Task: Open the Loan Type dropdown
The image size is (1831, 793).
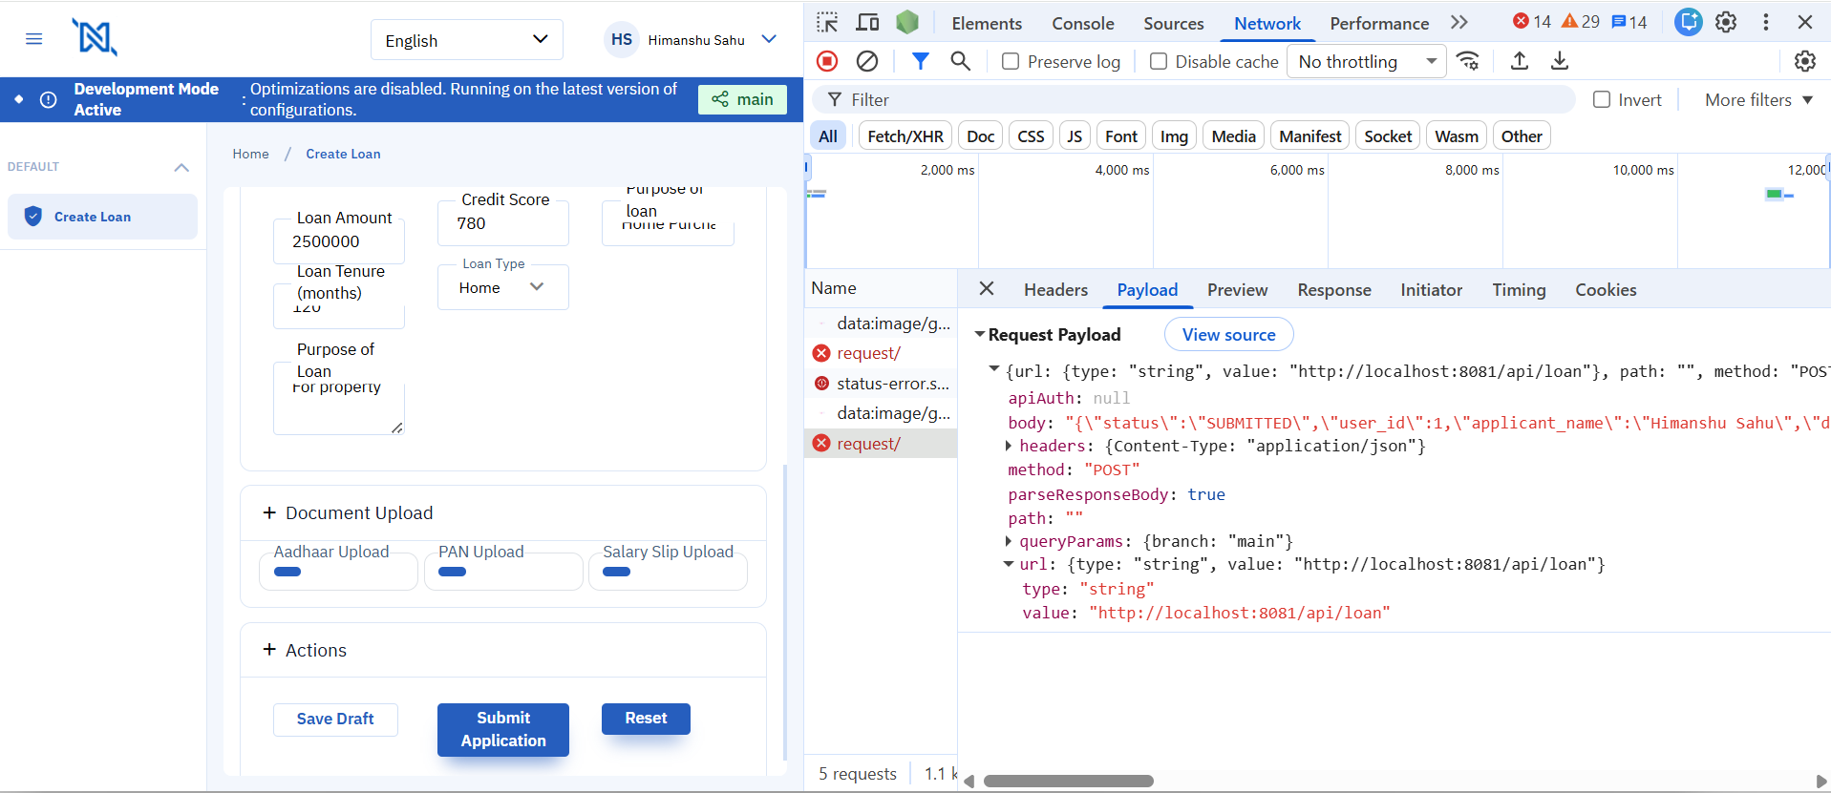Action: [x=503, y=287]
